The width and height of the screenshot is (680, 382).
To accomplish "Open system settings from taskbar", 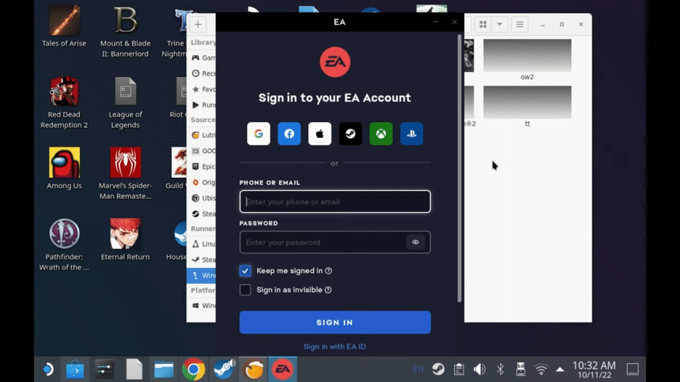I will pos(104,369).
